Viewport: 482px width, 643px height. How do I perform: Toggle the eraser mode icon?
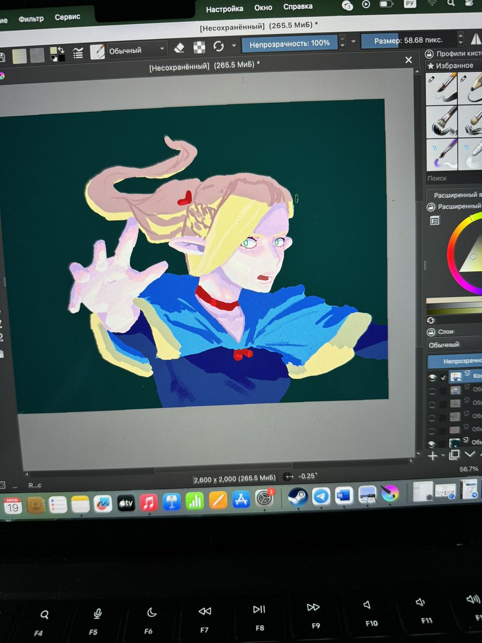pos(180,47)
